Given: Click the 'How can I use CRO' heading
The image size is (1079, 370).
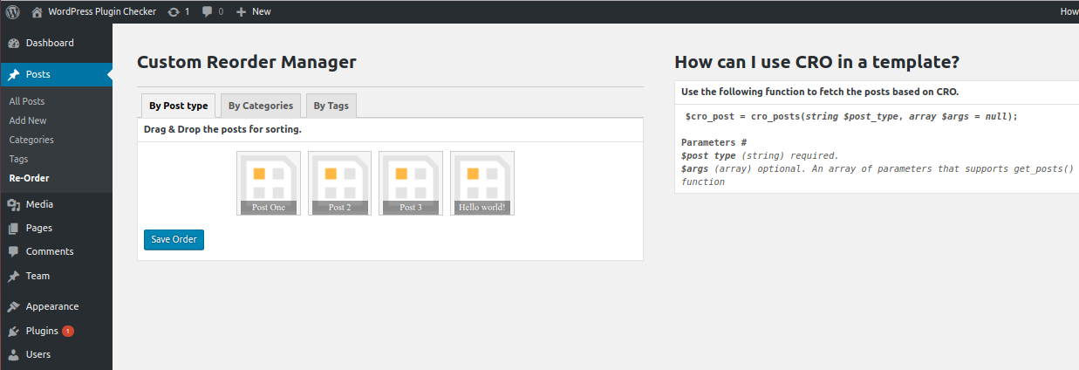Looking at the screenshot, I should [x=817, y=62].
